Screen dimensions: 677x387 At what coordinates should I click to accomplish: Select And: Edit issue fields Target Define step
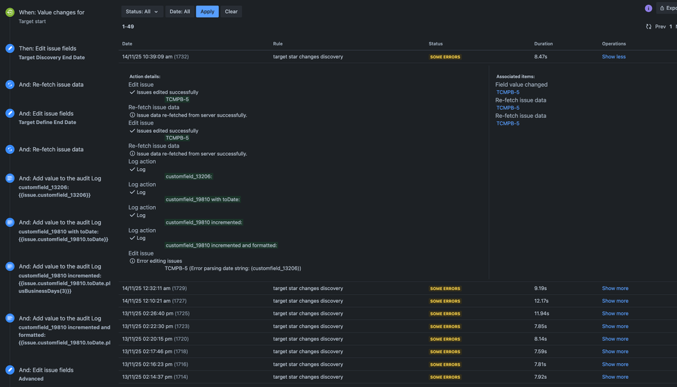tap(47, 117)
